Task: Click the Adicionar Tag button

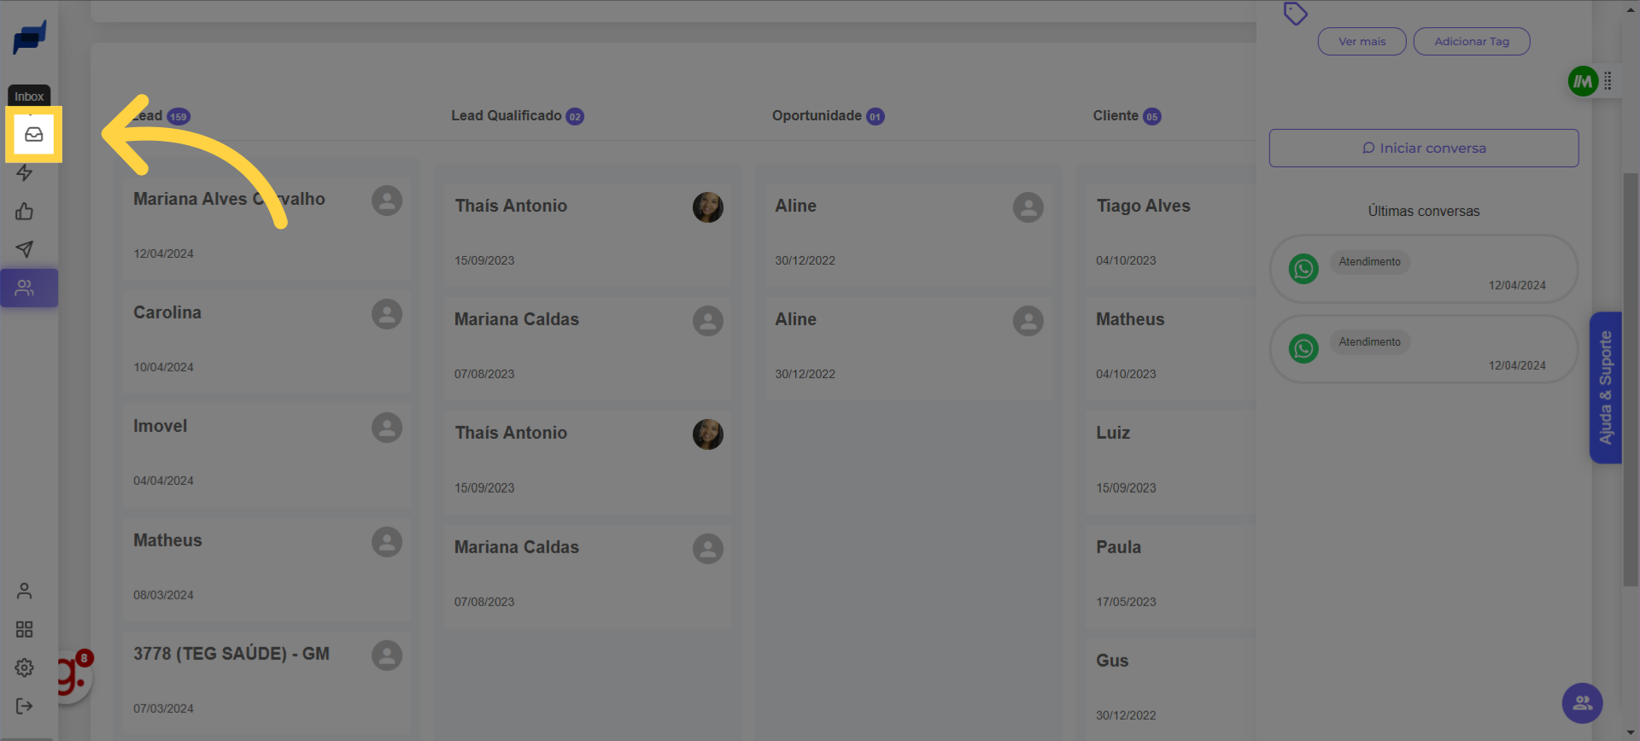Action: [1471, 42]
